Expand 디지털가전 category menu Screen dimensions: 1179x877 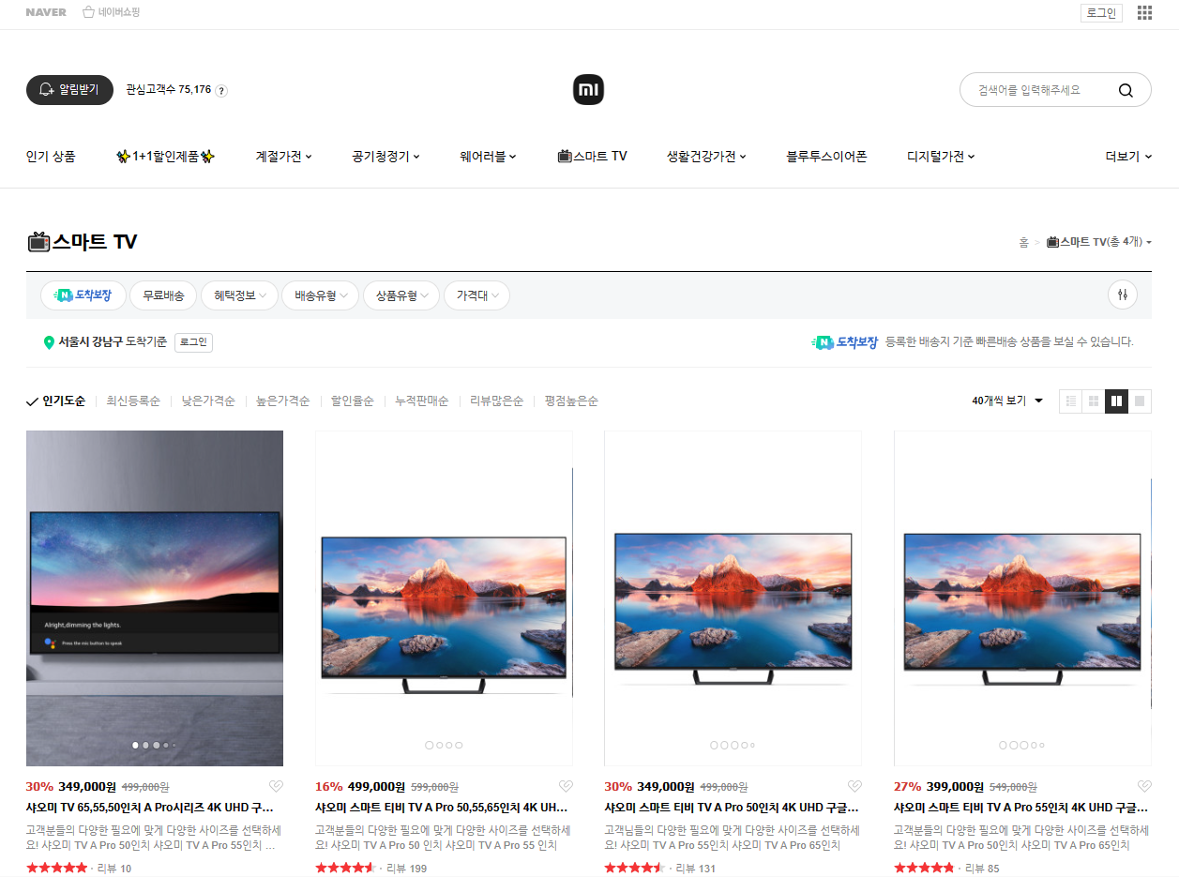click(941, 157)
